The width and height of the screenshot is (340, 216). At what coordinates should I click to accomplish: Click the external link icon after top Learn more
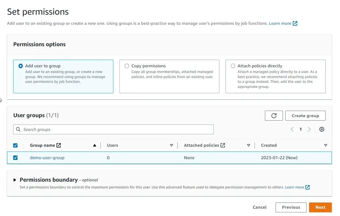point(295,23)
